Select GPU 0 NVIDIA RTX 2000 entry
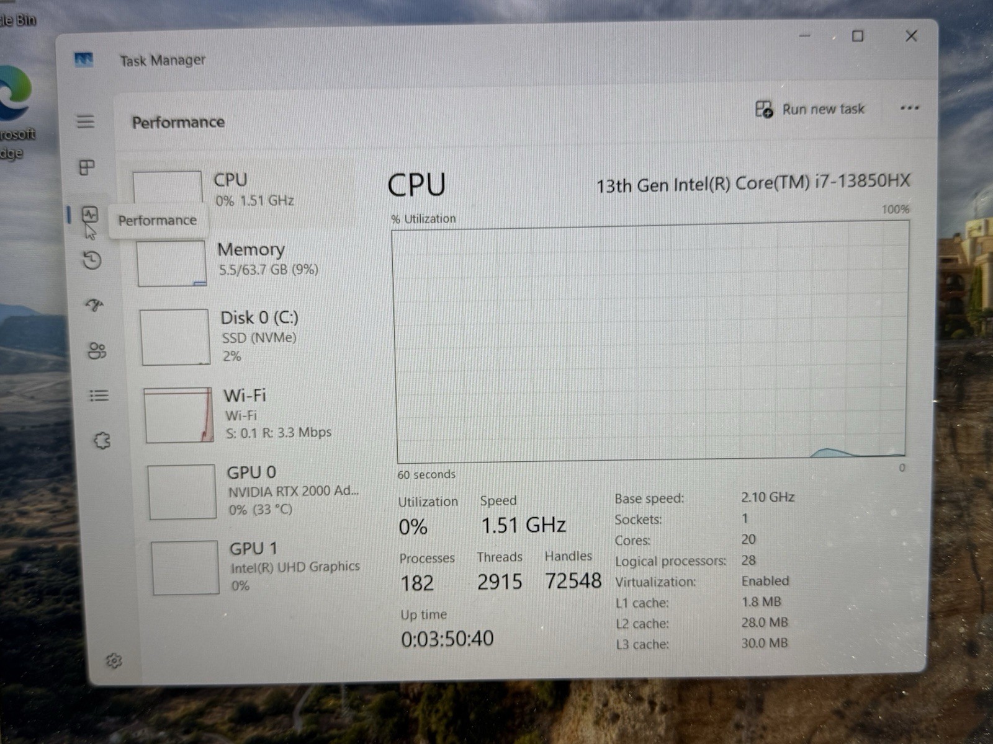The image size is (993, 744). coord(258,491)
